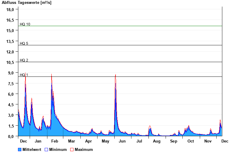This screenshot has width=240, height=165.
Task: Click the black-outlined Minimum legend box
Action: point(46,149)
